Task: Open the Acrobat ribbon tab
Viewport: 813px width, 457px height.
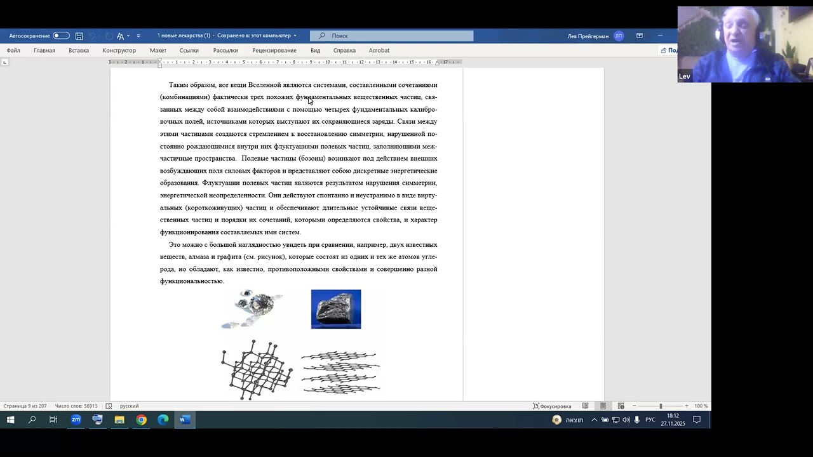Action: click(x=379, y=50)
